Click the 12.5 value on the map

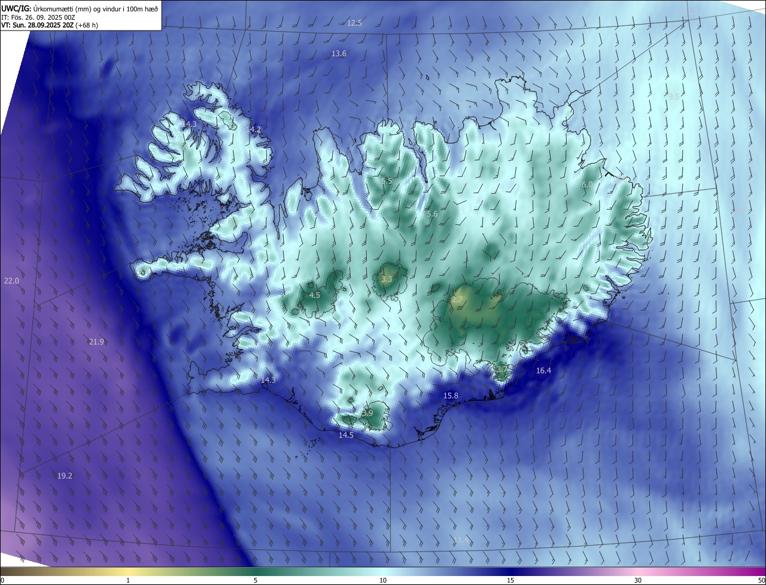coord(354,23)
